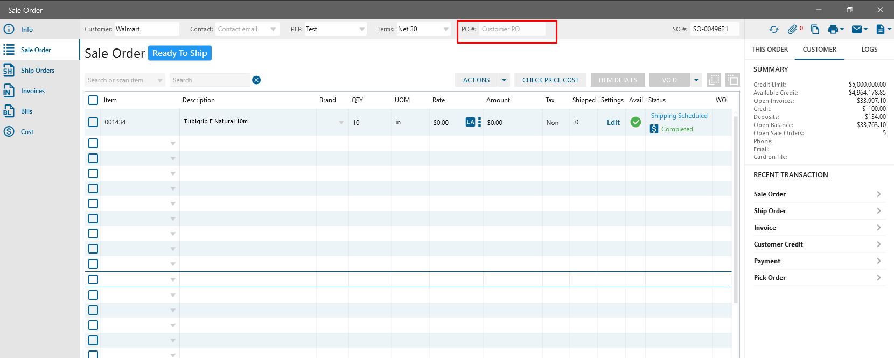The height and width of the screenshot is (358, 894).
Task: Click the Ship Orders SH icon
Action: [9, 71]
